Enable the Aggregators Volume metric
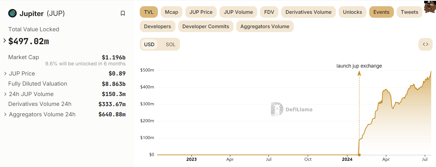436x167 pixels. (x=265, y=26)
